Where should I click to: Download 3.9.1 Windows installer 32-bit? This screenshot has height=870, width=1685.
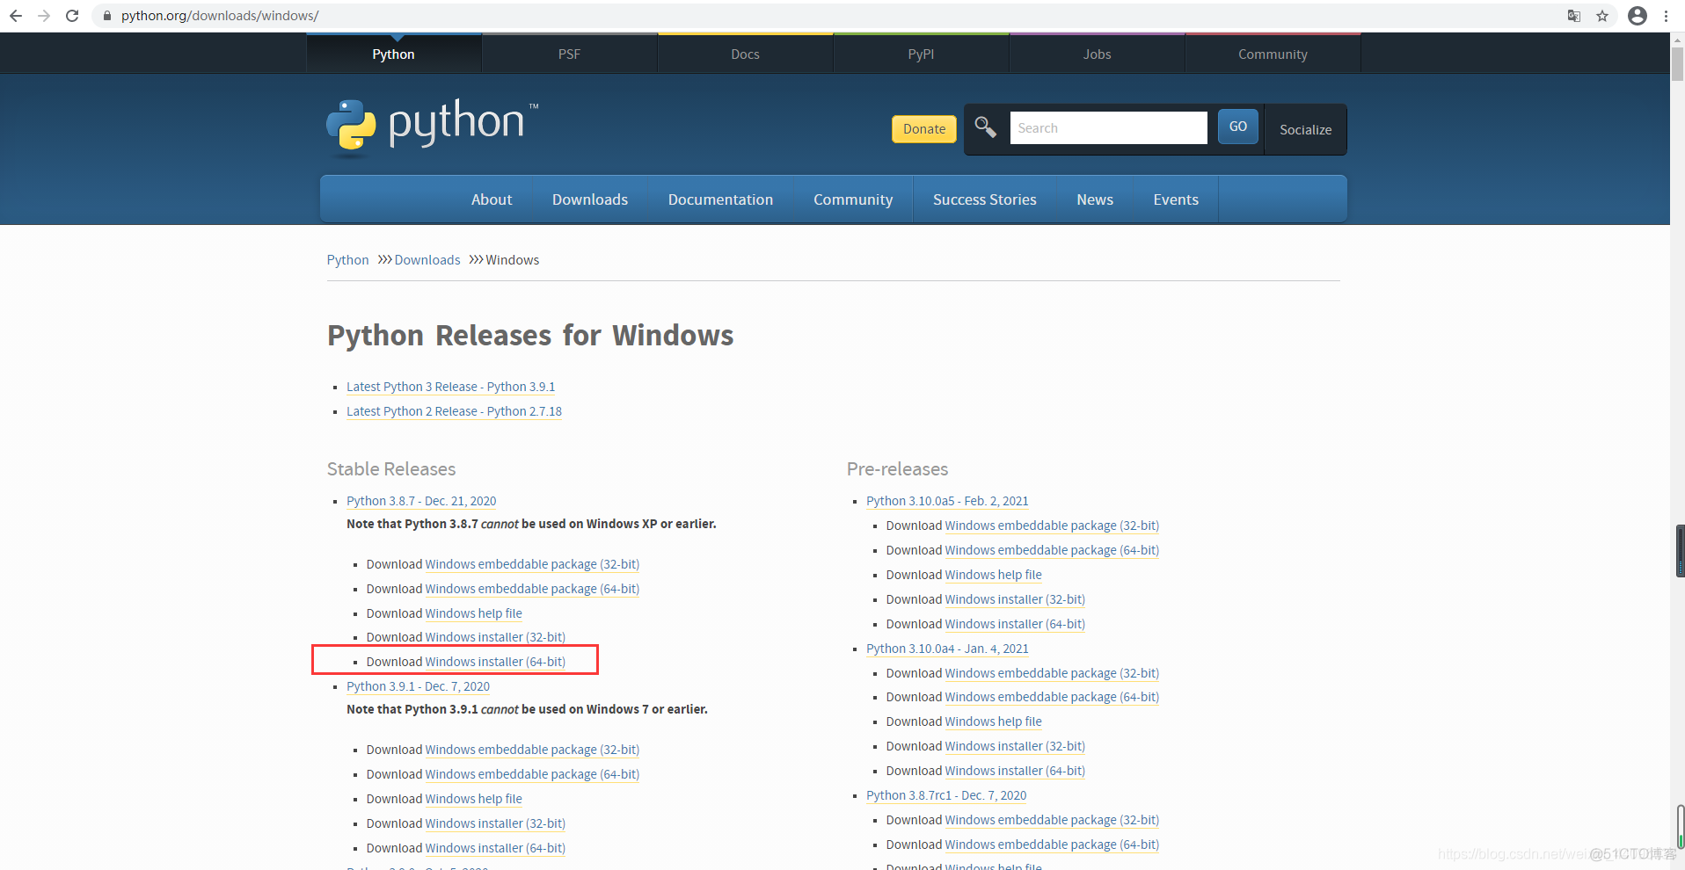495,823
